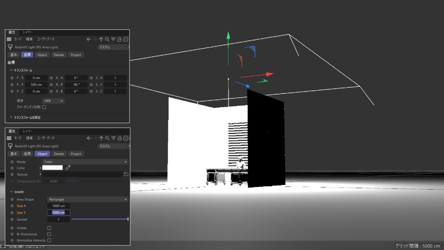Open the Mode dropdown showing Color
Viewport: 444px width, 250px height.
click(87, 161)
